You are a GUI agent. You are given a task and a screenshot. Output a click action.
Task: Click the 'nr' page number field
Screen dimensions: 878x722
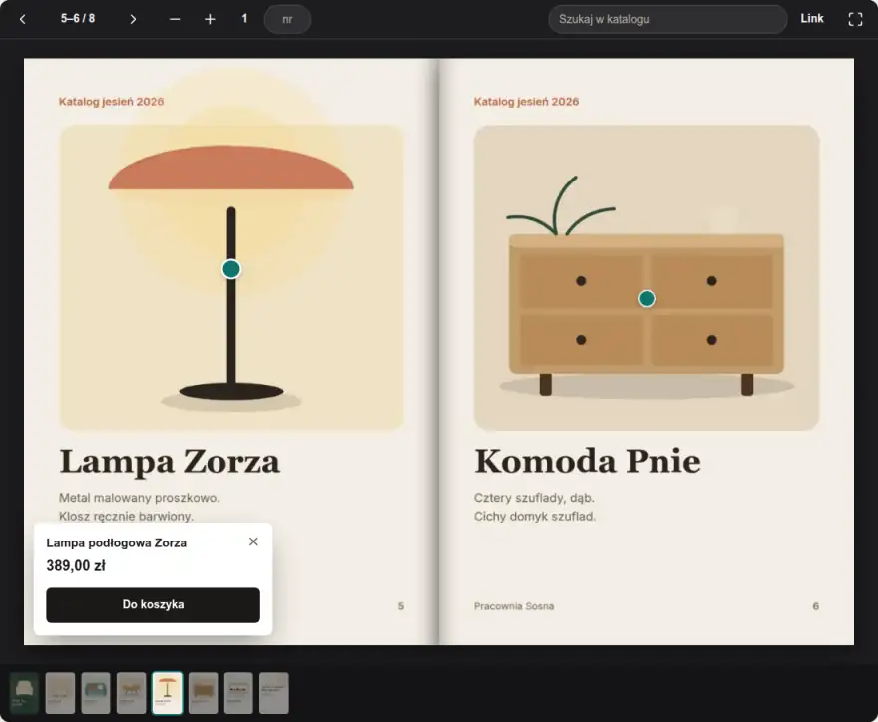[287, 19]
